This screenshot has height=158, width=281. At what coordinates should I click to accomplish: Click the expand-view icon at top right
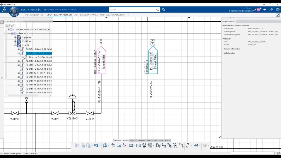tap(278, 15)
